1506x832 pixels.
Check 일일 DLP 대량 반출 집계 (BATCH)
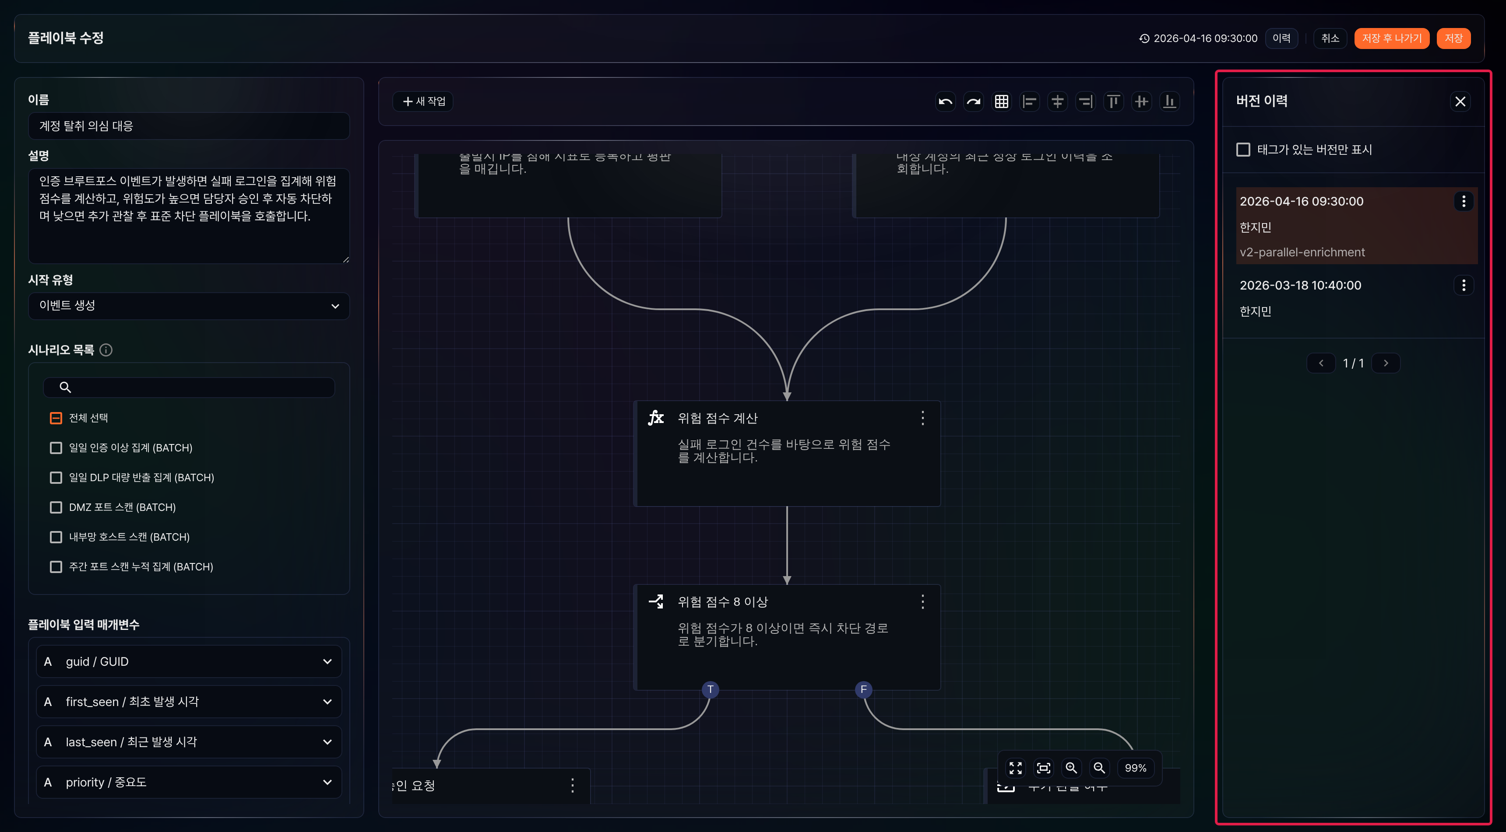pos(56,477)
